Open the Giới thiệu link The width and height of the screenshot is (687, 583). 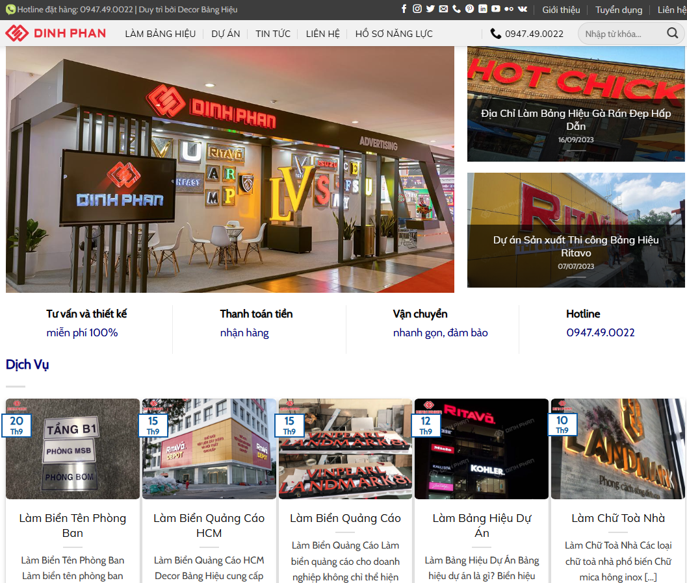[561, 10]
